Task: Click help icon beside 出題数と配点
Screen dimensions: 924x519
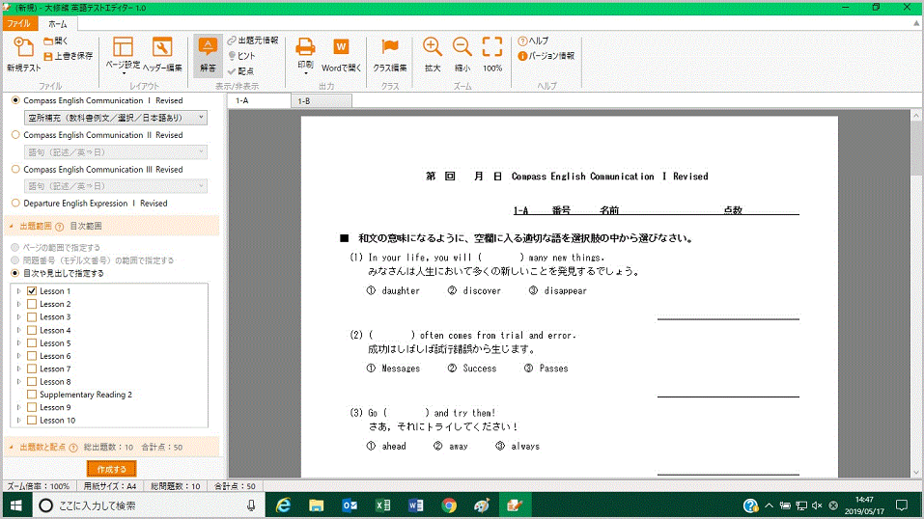Action: point(73,448)
